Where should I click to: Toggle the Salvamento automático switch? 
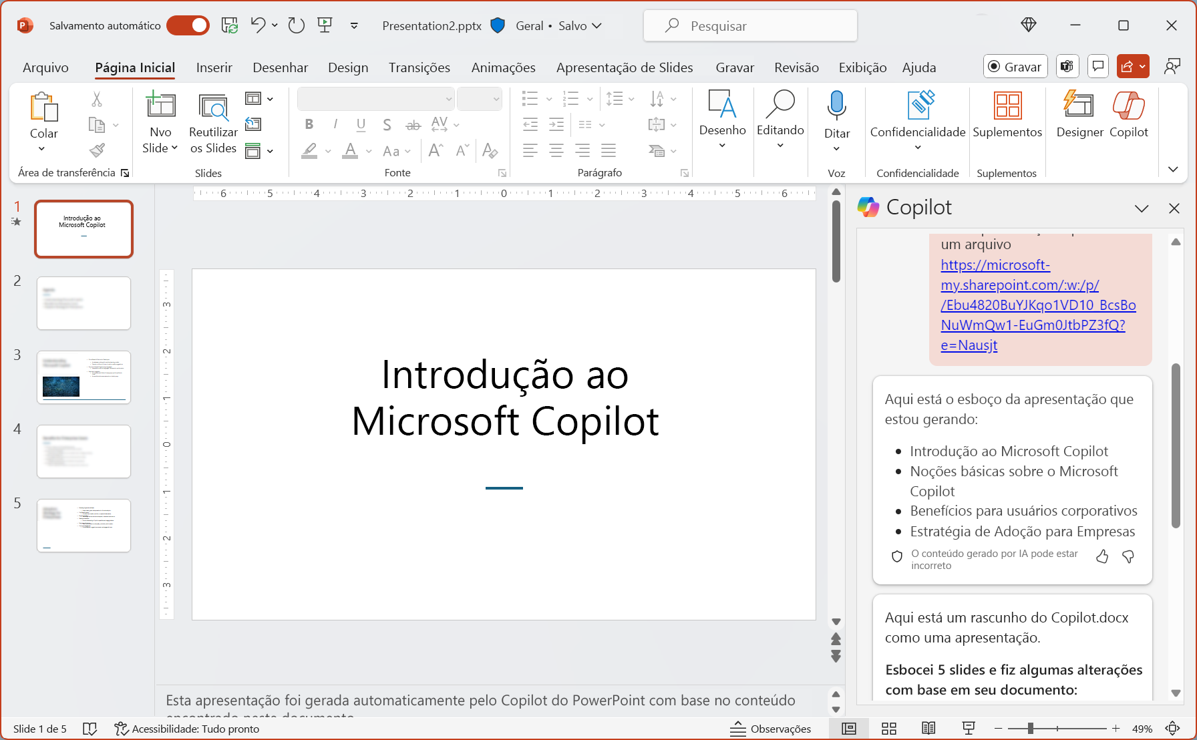188,25
